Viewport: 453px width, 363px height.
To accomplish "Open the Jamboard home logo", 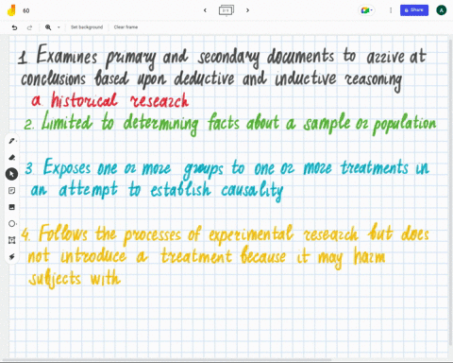I will click(x=11, y=10).
